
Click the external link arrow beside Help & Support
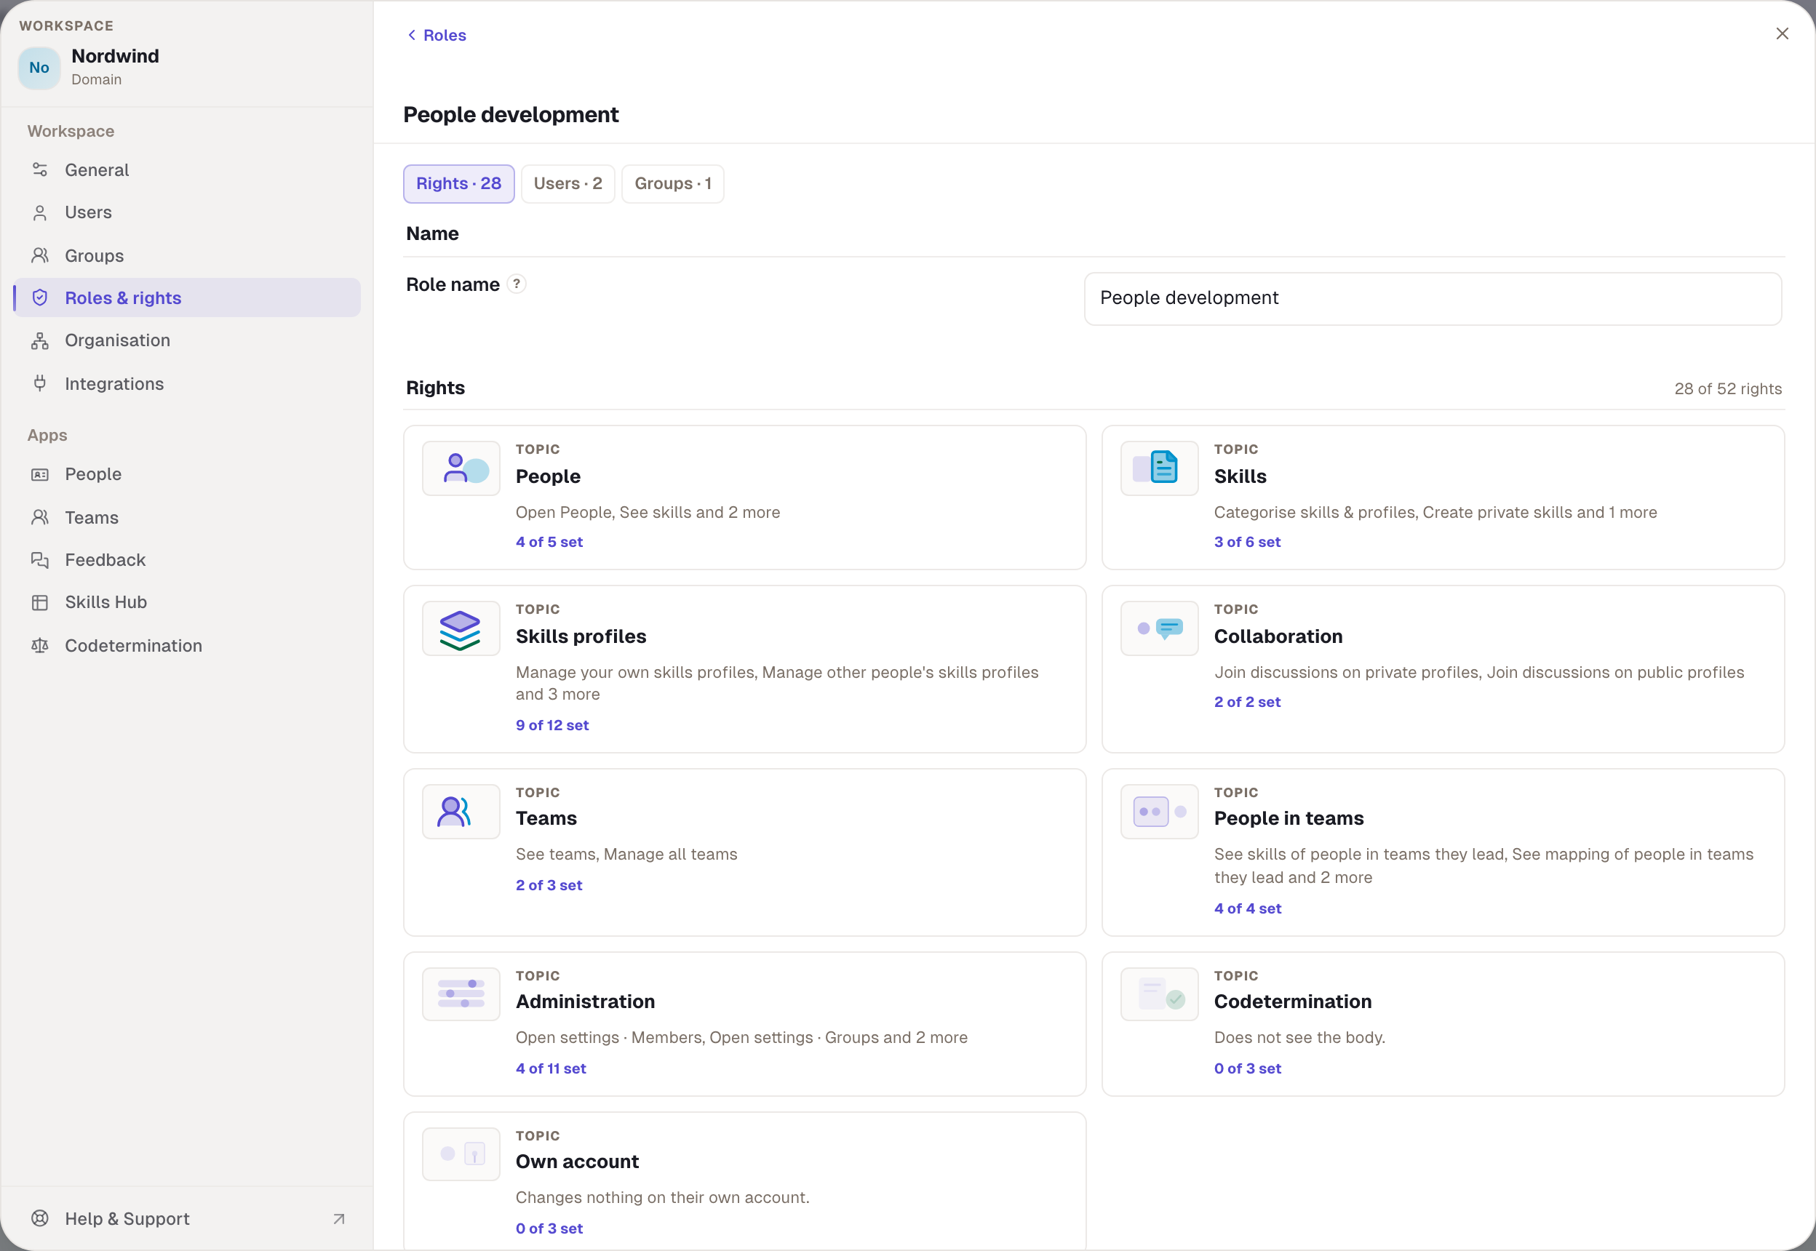[339, 1219]
